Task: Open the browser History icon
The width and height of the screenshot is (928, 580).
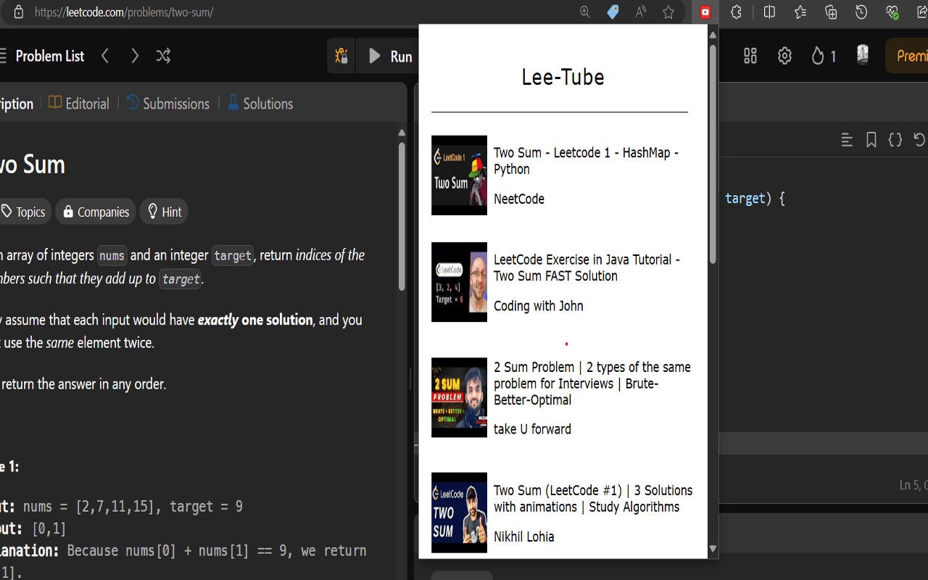Action: tap(861, 12)
